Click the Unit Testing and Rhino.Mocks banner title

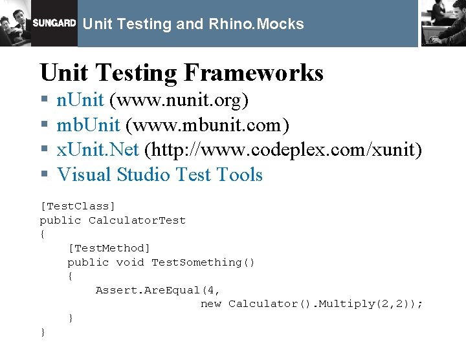(193, 24)
